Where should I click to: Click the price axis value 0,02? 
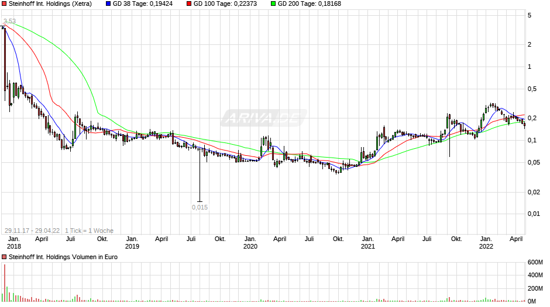click(534, 192)
